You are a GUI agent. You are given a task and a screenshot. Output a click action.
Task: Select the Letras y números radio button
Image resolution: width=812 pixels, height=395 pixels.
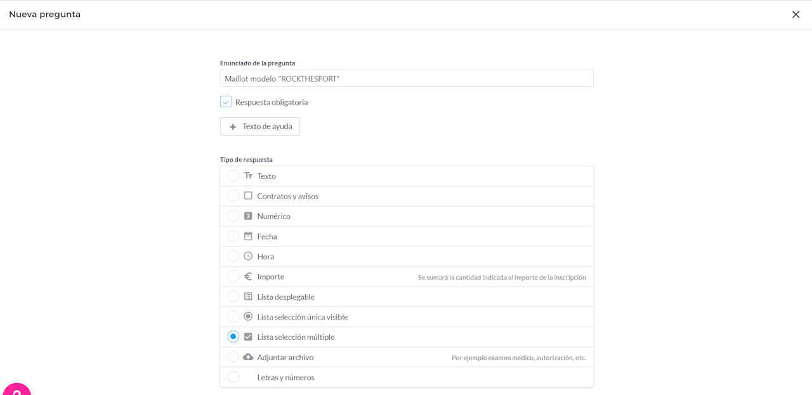tap(233, 377)
